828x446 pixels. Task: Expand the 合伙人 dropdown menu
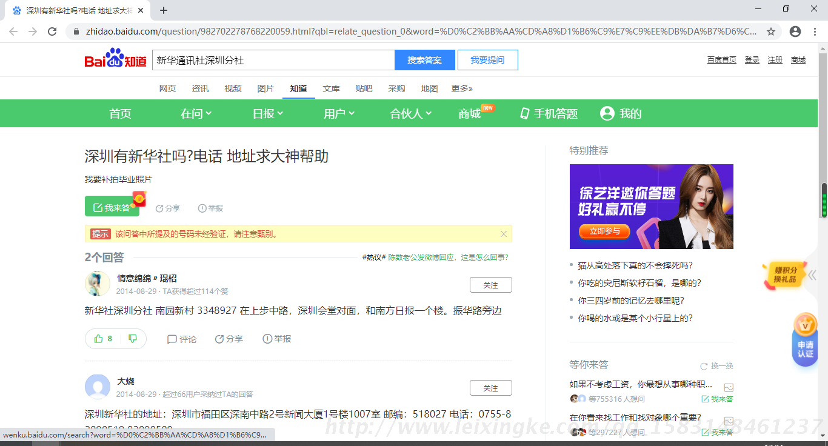click(x=411, y=113)
